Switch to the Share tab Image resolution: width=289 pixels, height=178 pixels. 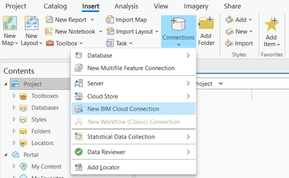(x=232, y=6)
